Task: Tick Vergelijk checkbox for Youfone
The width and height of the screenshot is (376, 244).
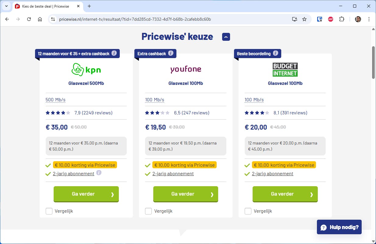Action: (x=148, y=211)
